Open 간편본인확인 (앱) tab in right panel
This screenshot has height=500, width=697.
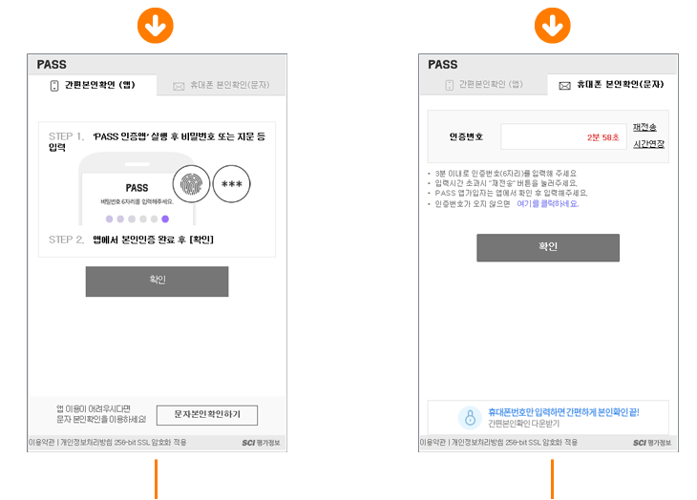tap(484, 84)
